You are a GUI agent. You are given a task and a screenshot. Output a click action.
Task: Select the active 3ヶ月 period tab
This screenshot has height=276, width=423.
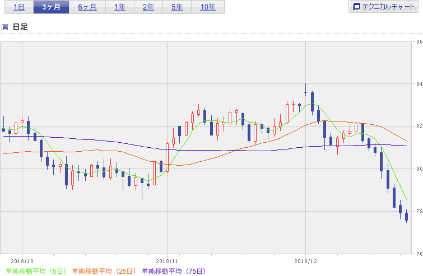(51, 7)
